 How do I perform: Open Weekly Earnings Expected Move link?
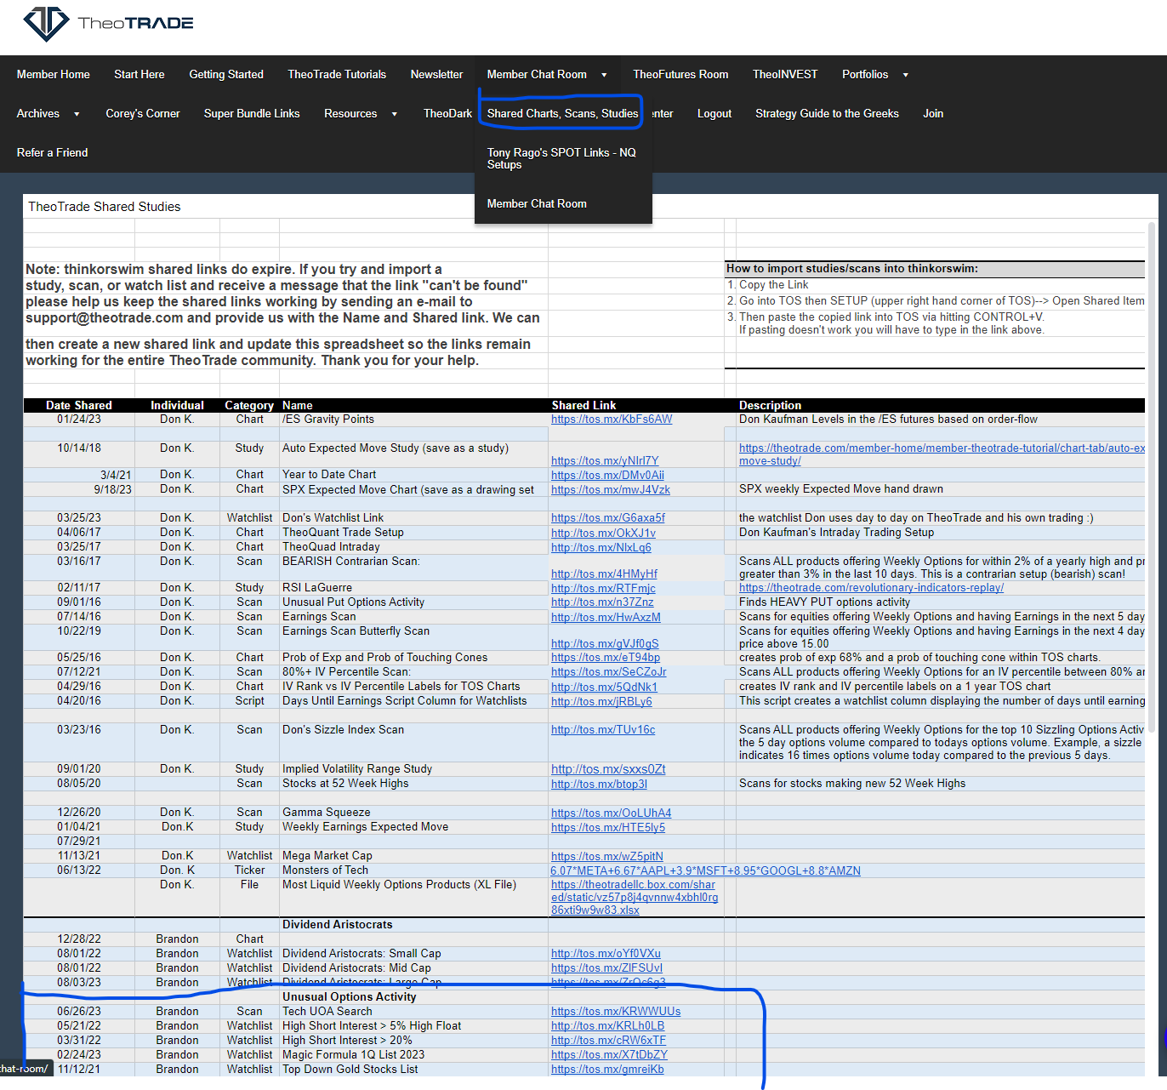(x=608, y=828)
